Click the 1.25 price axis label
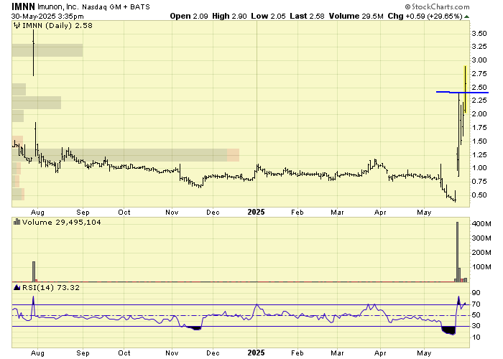This screenshot has height=359, width=503. click(x=479, y=155)
